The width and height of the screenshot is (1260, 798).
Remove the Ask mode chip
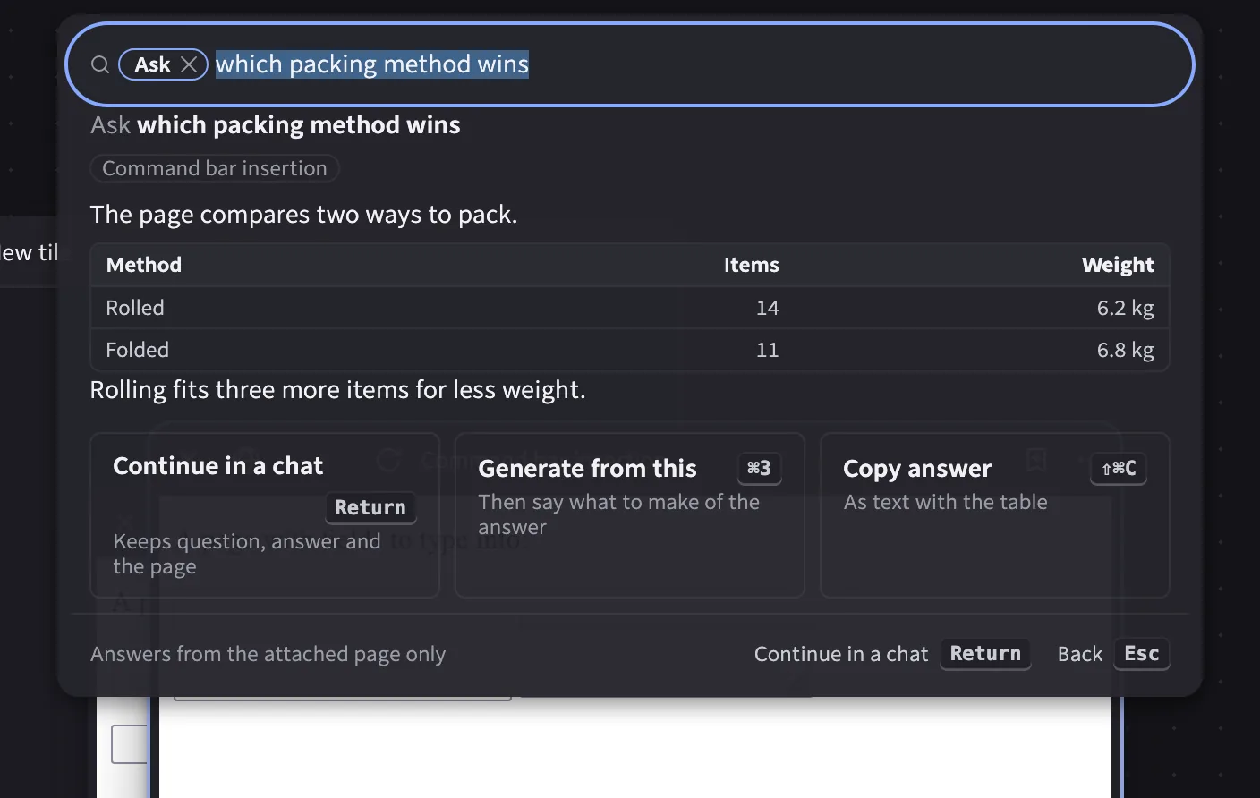point(189,64)
